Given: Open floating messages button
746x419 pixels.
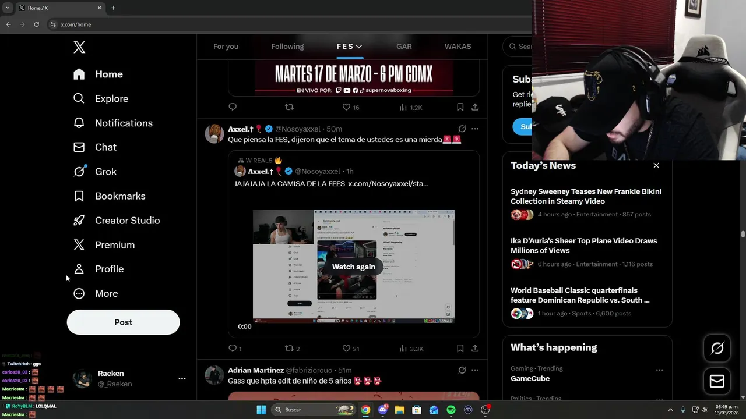Looking at the screenshot, I should click(717, 381).
